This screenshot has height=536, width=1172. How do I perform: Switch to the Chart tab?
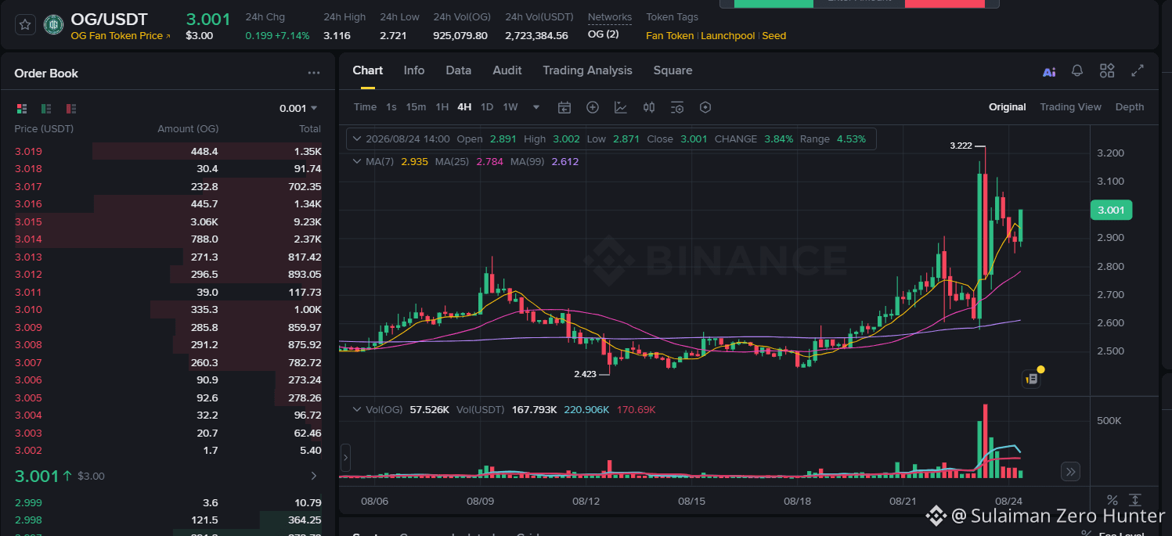click(x=368, y=70)
